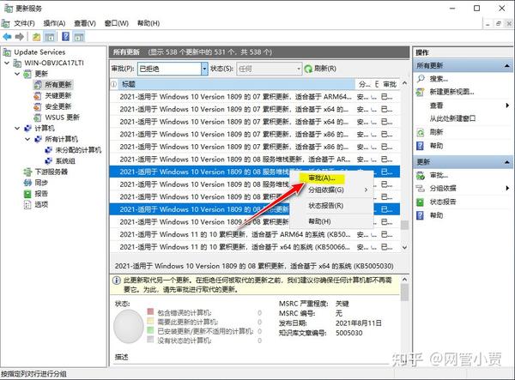
Task: Collapse the 计算机 tree branch
Action: [17, 128]
